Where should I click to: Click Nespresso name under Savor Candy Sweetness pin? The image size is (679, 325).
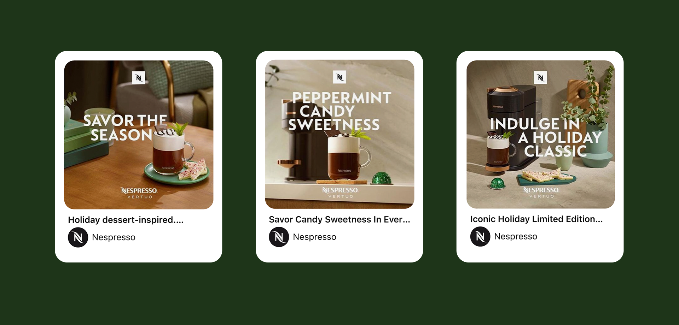[x=314, y=237]
